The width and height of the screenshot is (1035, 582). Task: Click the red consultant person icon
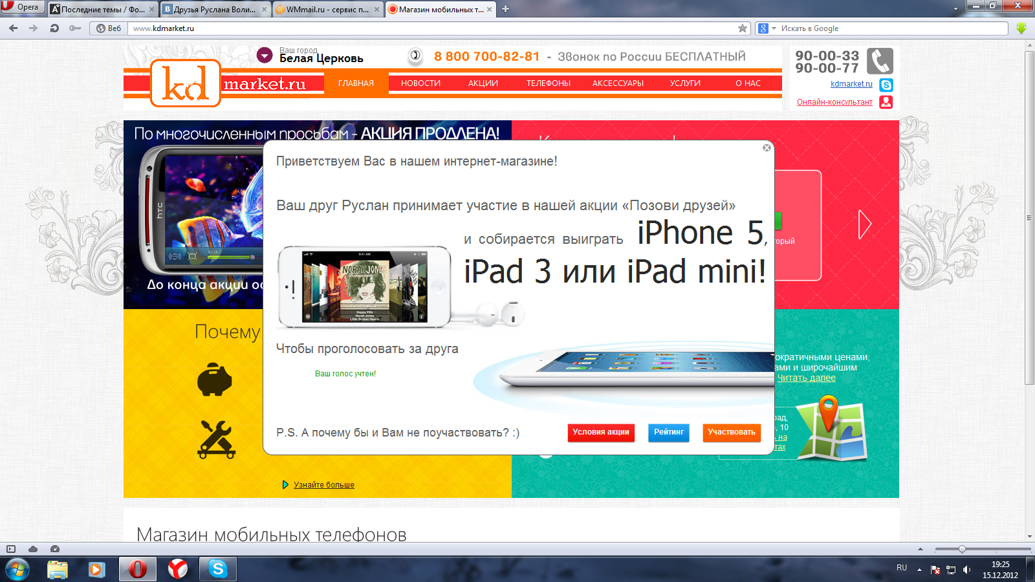886,102
